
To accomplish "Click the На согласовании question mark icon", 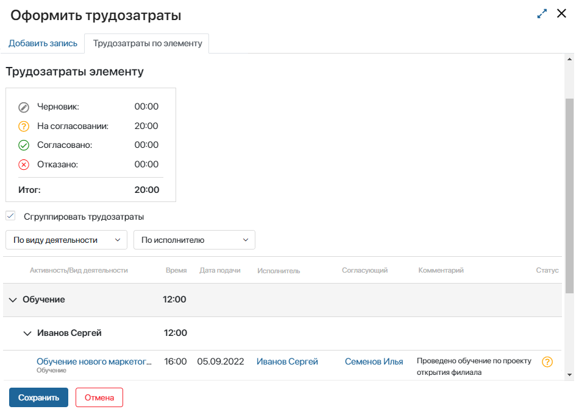I will (24, 127).
